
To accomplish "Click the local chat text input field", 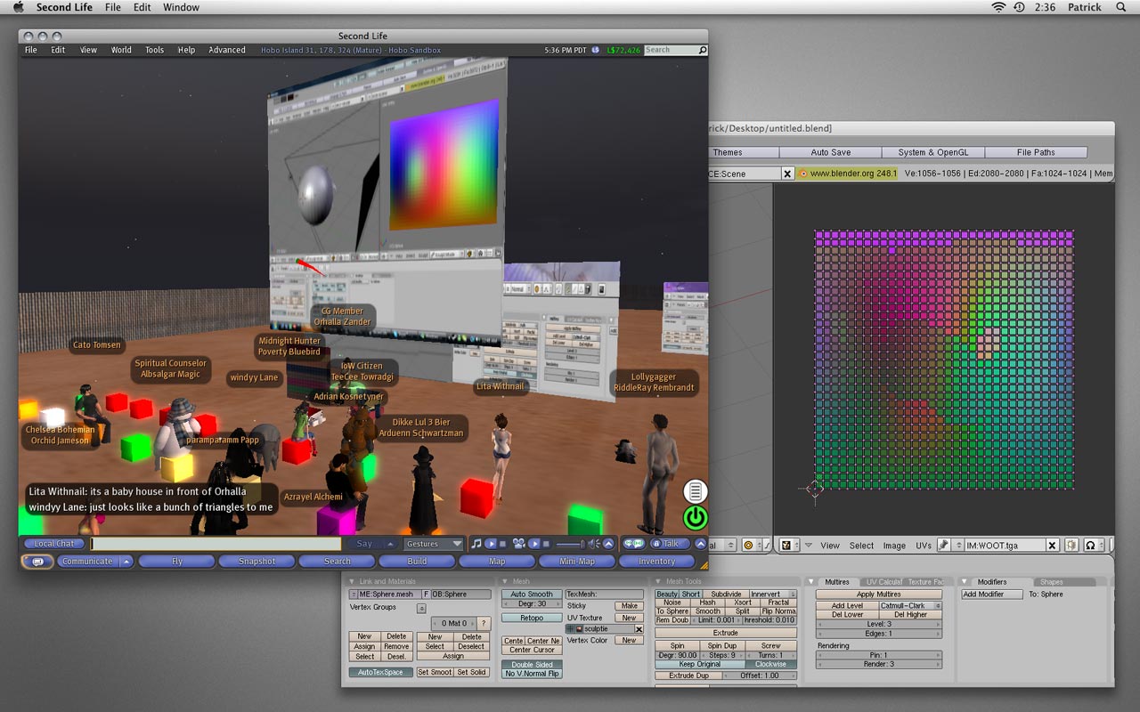I will tap(216, 544).
